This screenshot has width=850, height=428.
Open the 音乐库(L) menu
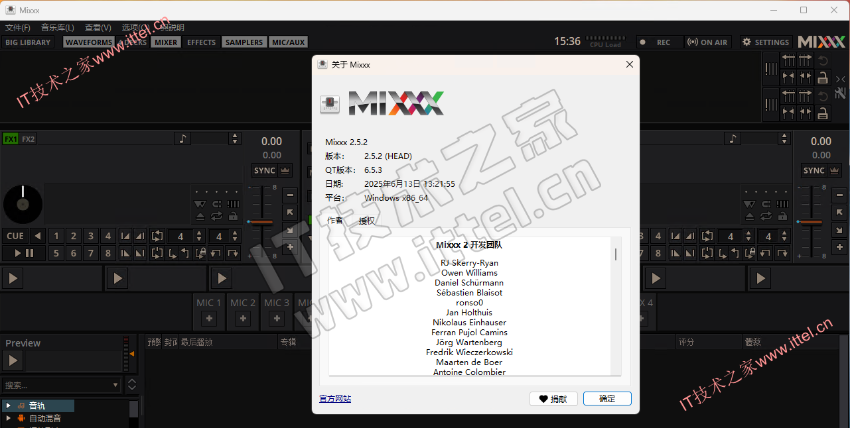tap(58, 28)
